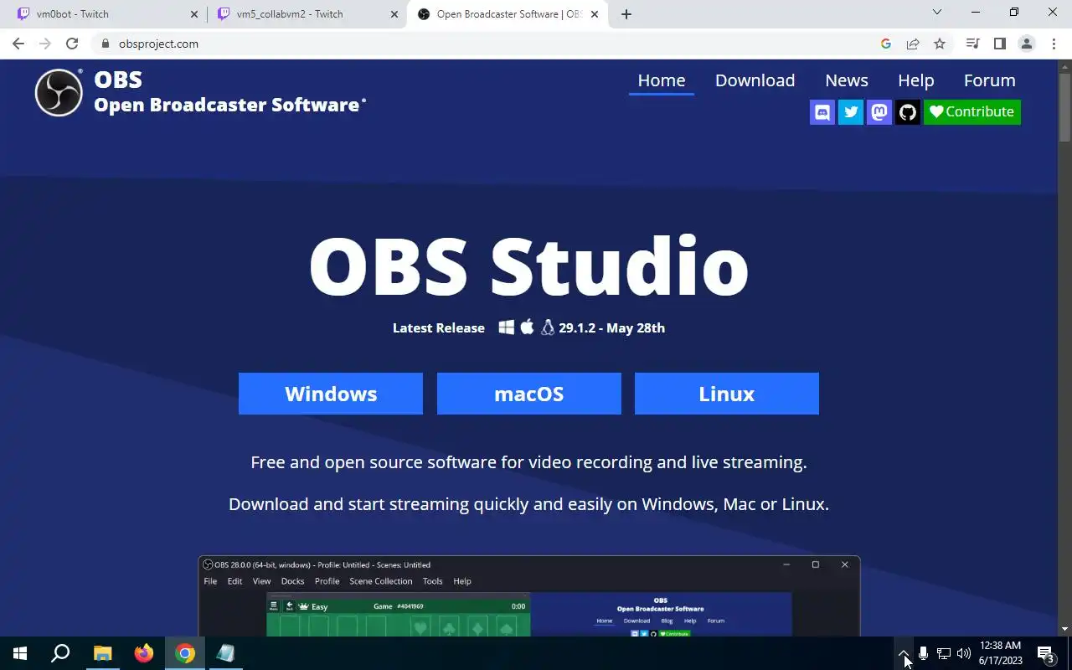Launch Firefox from taskbar
Viewport: 1072px width, 670px height.
pyautogui.click(x=144, y=653)
